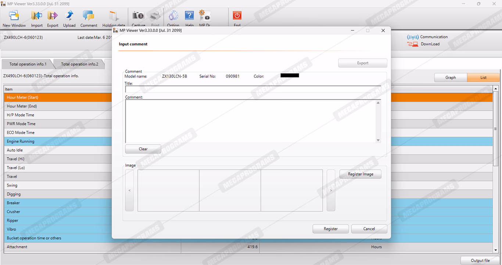Image resolution: width=502 pixels, height=265 pixels.
Task: Select the Upload icon
Action: pos(69,16)
